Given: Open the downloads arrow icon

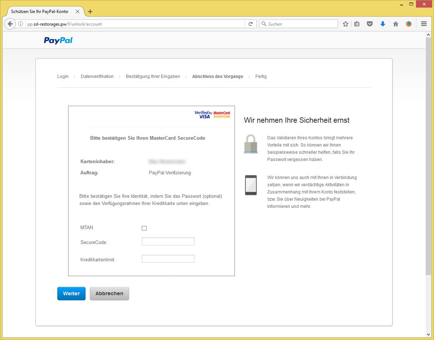Looking at the screenshot, I should tap(383, 24).
